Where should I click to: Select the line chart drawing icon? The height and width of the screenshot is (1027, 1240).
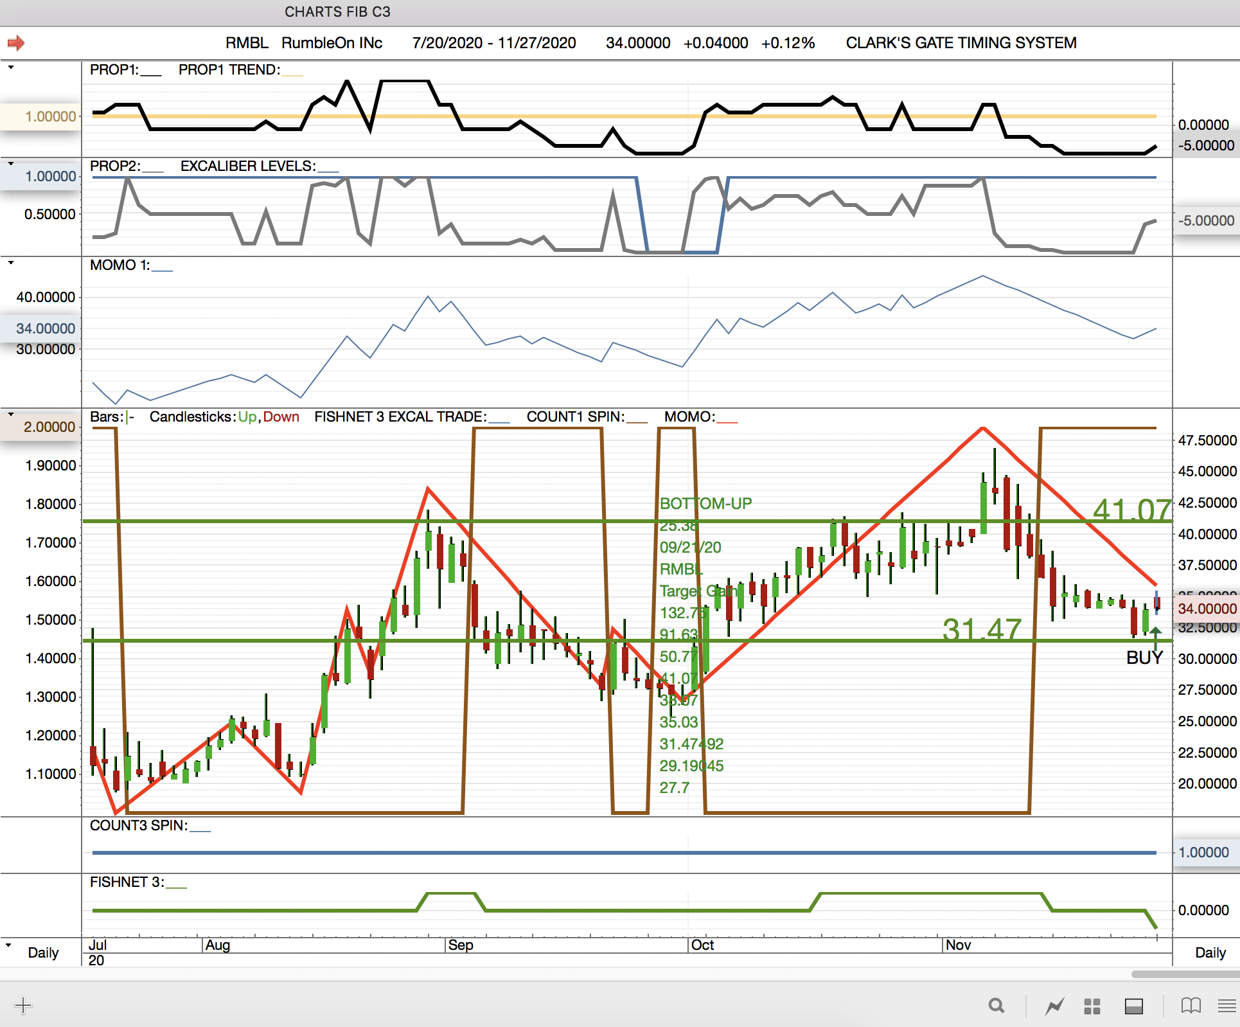coord(1054,1006)
